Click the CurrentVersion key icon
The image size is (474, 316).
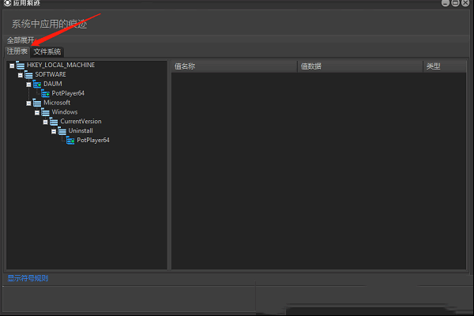click(54, 122)
